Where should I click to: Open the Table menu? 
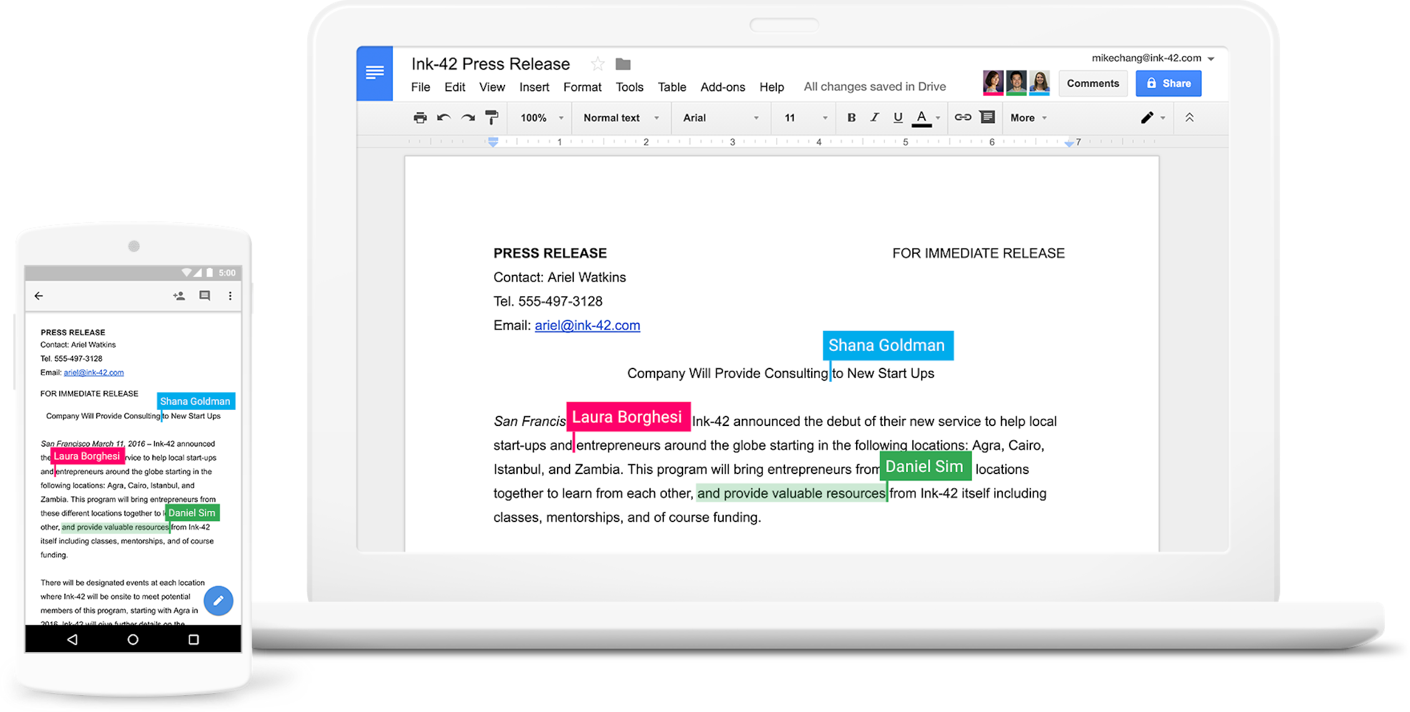[x=672, y=87]
